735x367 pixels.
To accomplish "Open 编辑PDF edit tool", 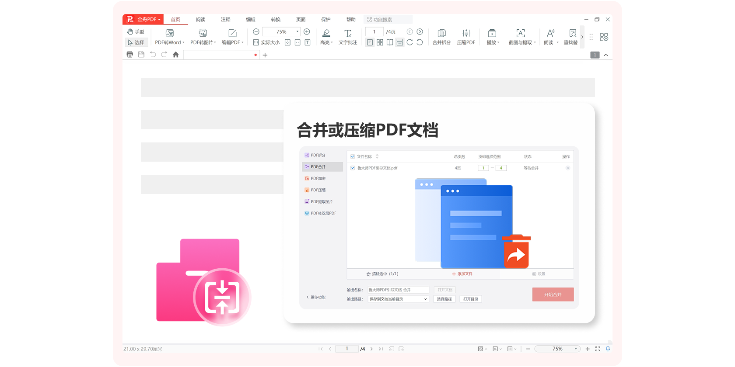I will [x=232, y=37].
